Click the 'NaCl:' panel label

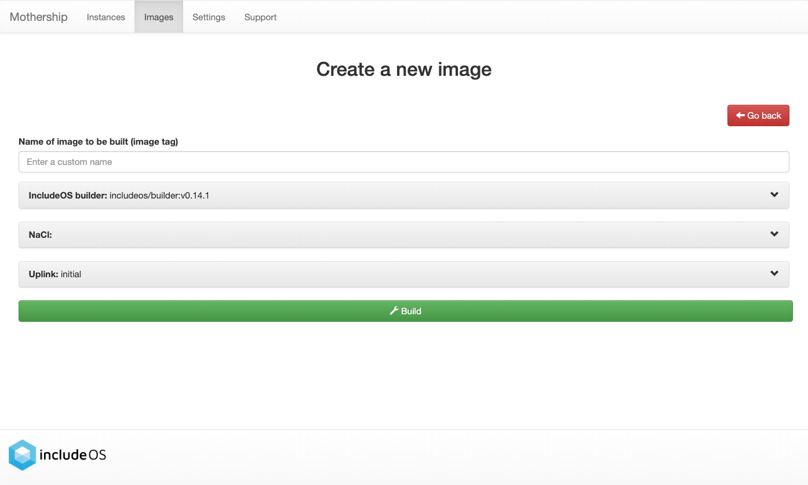pos(41,235)
